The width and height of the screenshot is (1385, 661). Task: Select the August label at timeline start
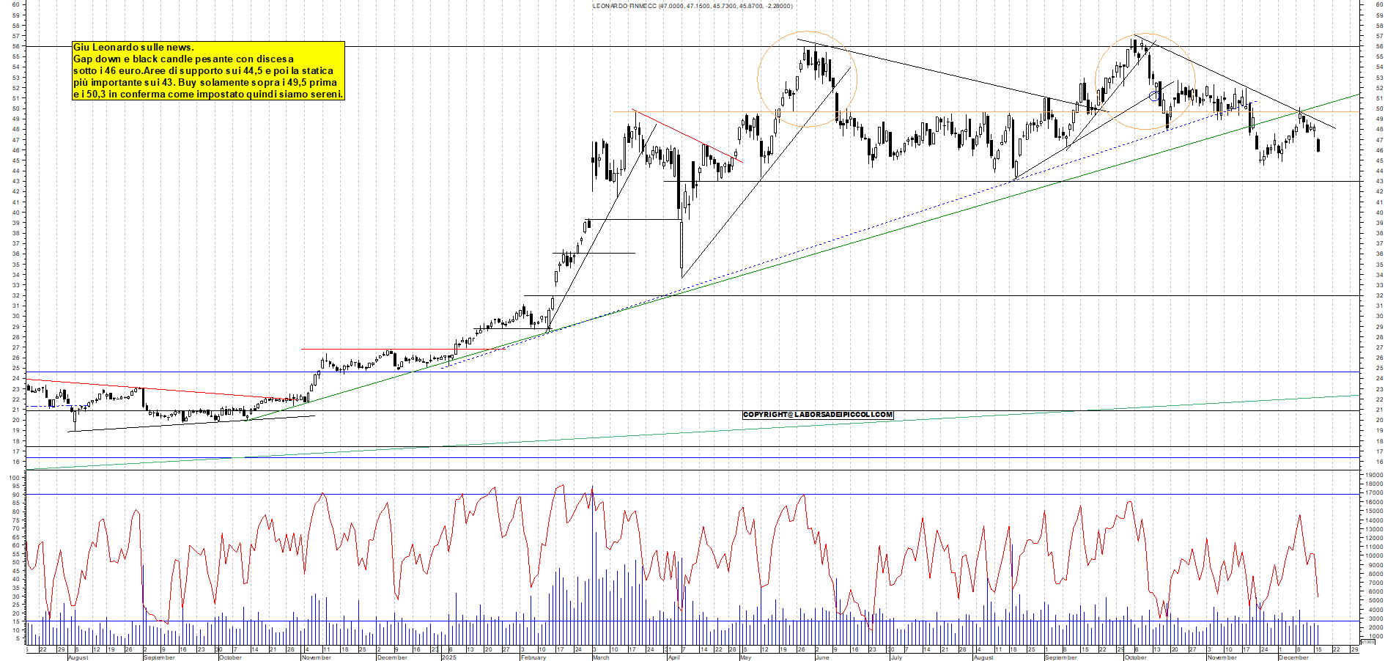[x=78, y=657]
